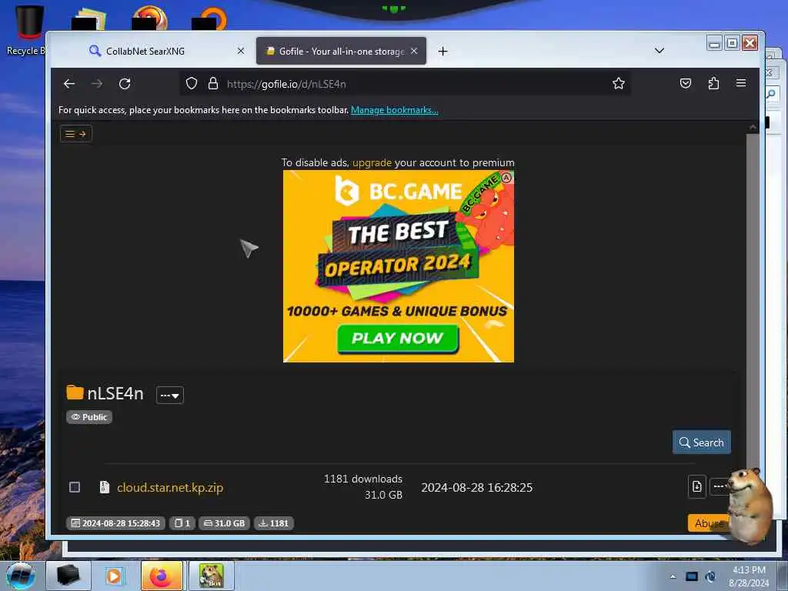This screenshot has height=591, width=788.
Task: Open the extensions puzzle icon
Action: tap(713, 83)
